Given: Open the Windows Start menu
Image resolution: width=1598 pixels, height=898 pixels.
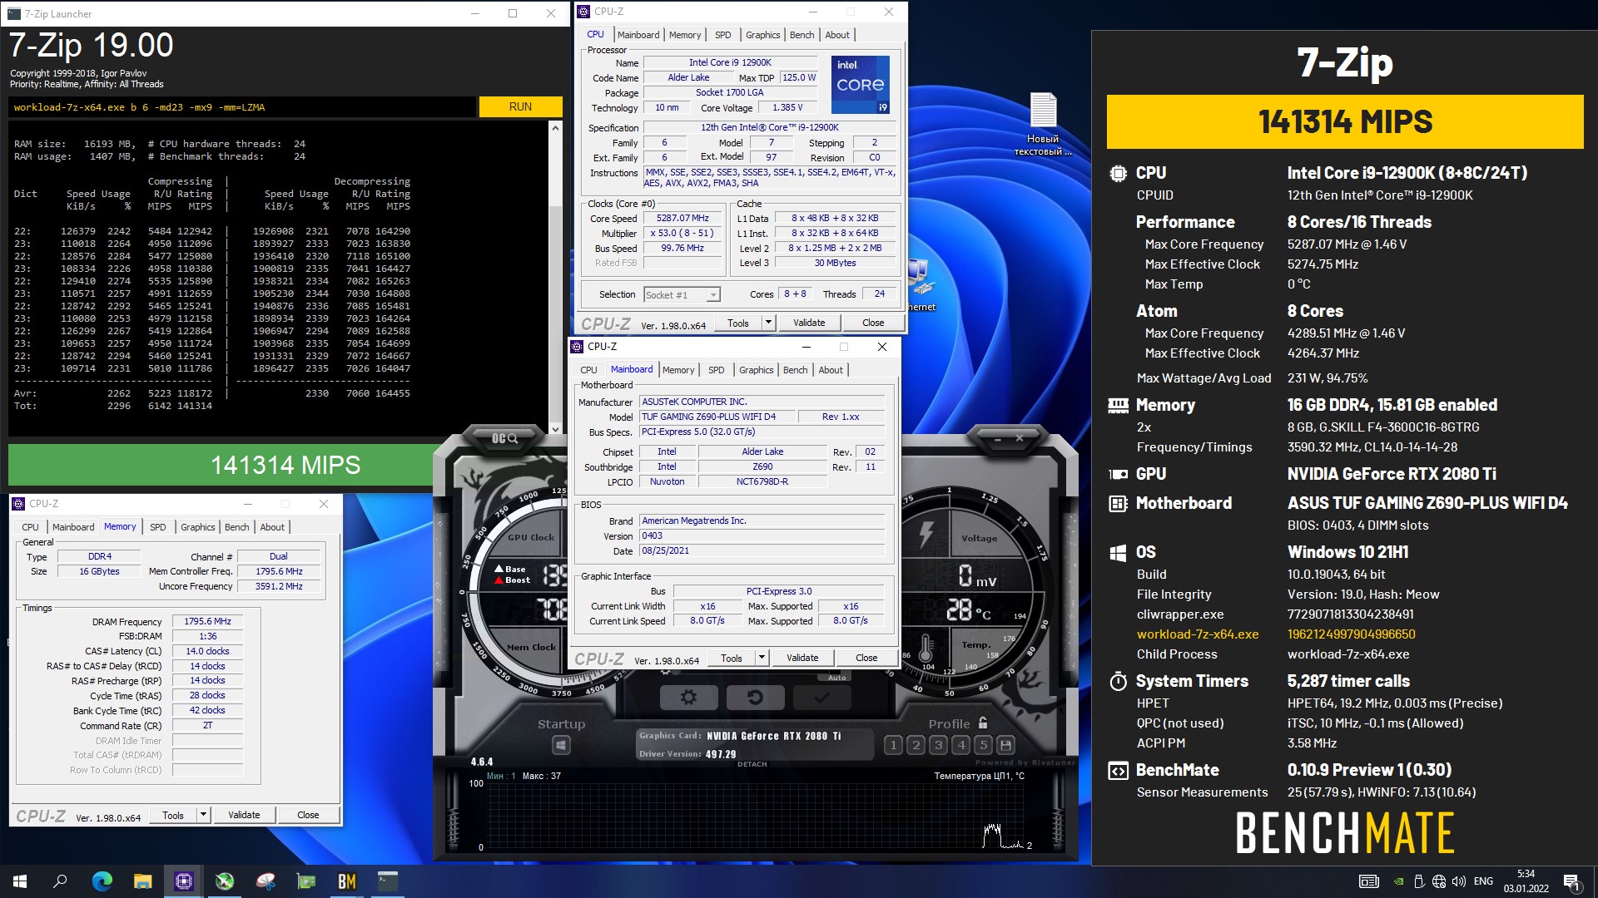Looking at the screenshot, I should (20, 881).
